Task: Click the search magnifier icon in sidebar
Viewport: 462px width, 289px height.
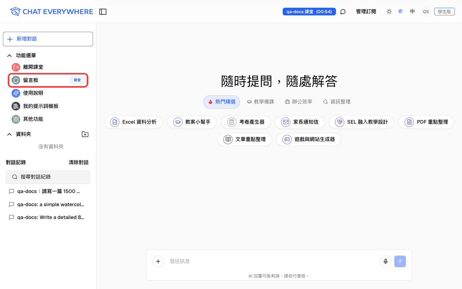Action: pos(15,177)
